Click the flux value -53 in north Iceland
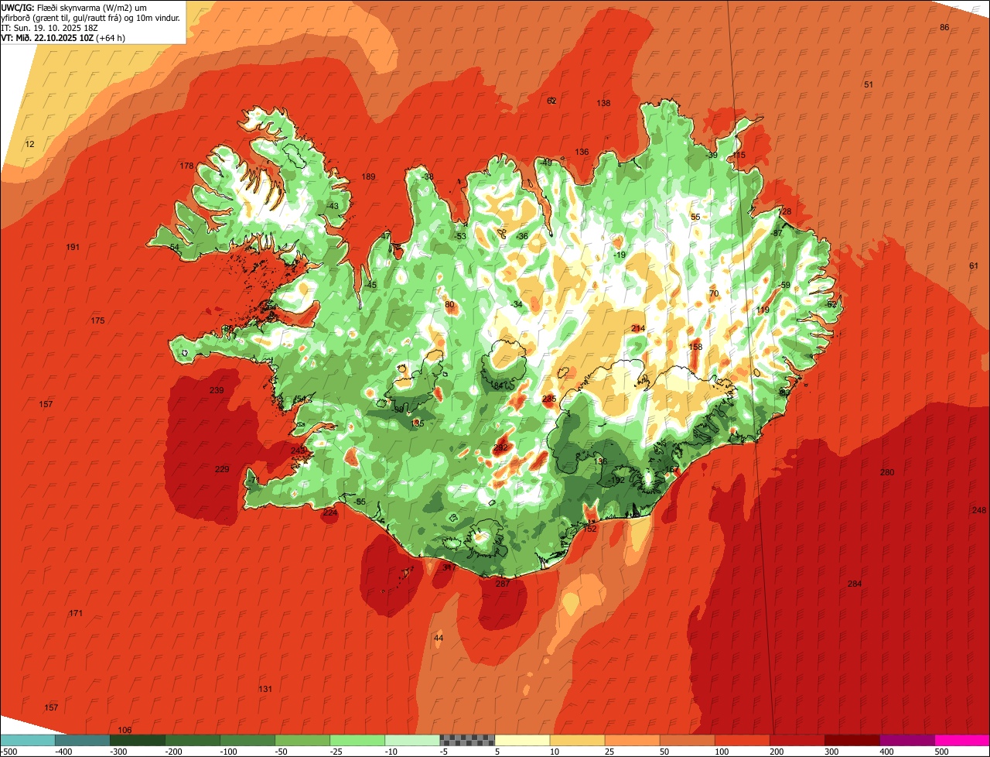 tap(460, 237)
